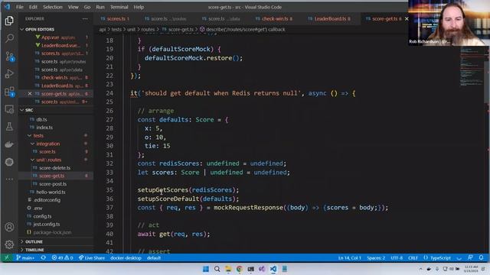490x275 pixels.
Task: Click the feedback icon in status bar
Action: [470, 257]
